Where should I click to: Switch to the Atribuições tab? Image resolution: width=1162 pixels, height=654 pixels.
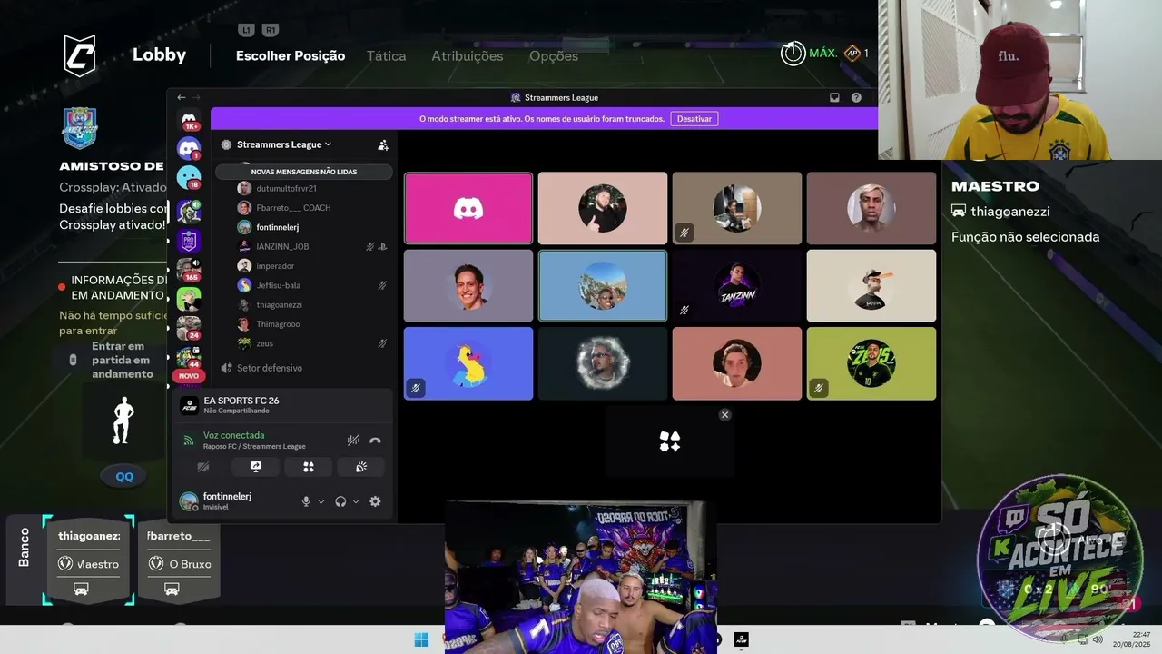467,55
